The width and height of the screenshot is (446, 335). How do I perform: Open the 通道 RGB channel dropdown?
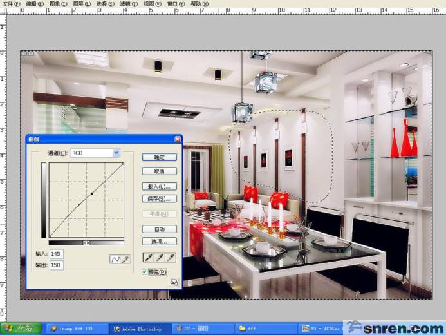click(95, 153)
